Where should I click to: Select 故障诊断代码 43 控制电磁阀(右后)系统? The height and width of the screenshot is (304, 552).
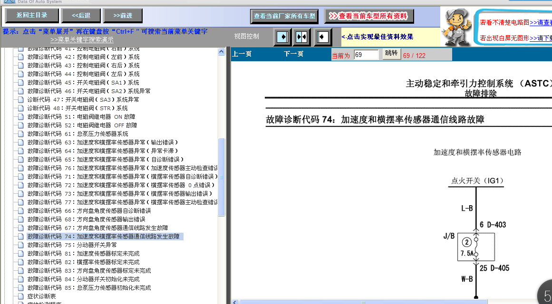[83, 66]
